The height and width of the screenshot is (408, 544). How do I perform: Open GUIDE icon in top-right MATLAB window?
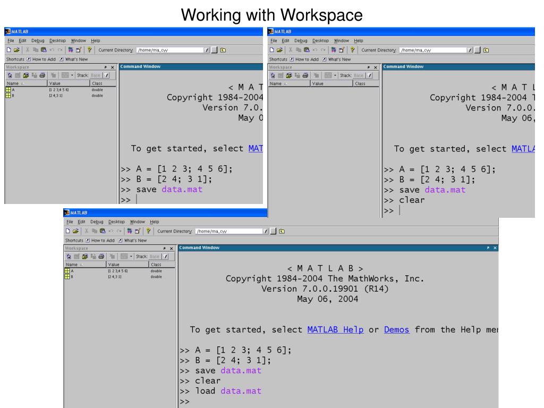342,50
